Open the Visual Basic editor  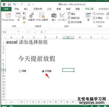click(x=8, y=17)
